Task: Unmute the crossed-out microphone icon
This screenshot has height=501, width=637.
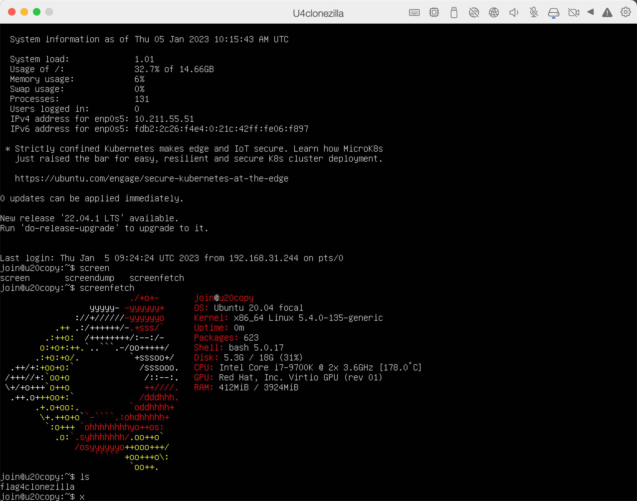Action: (534, 13)
